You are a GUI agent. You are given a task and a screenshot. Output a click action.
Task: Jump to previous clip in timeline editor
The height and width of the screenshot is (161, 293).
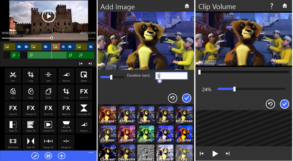[81, 63]
